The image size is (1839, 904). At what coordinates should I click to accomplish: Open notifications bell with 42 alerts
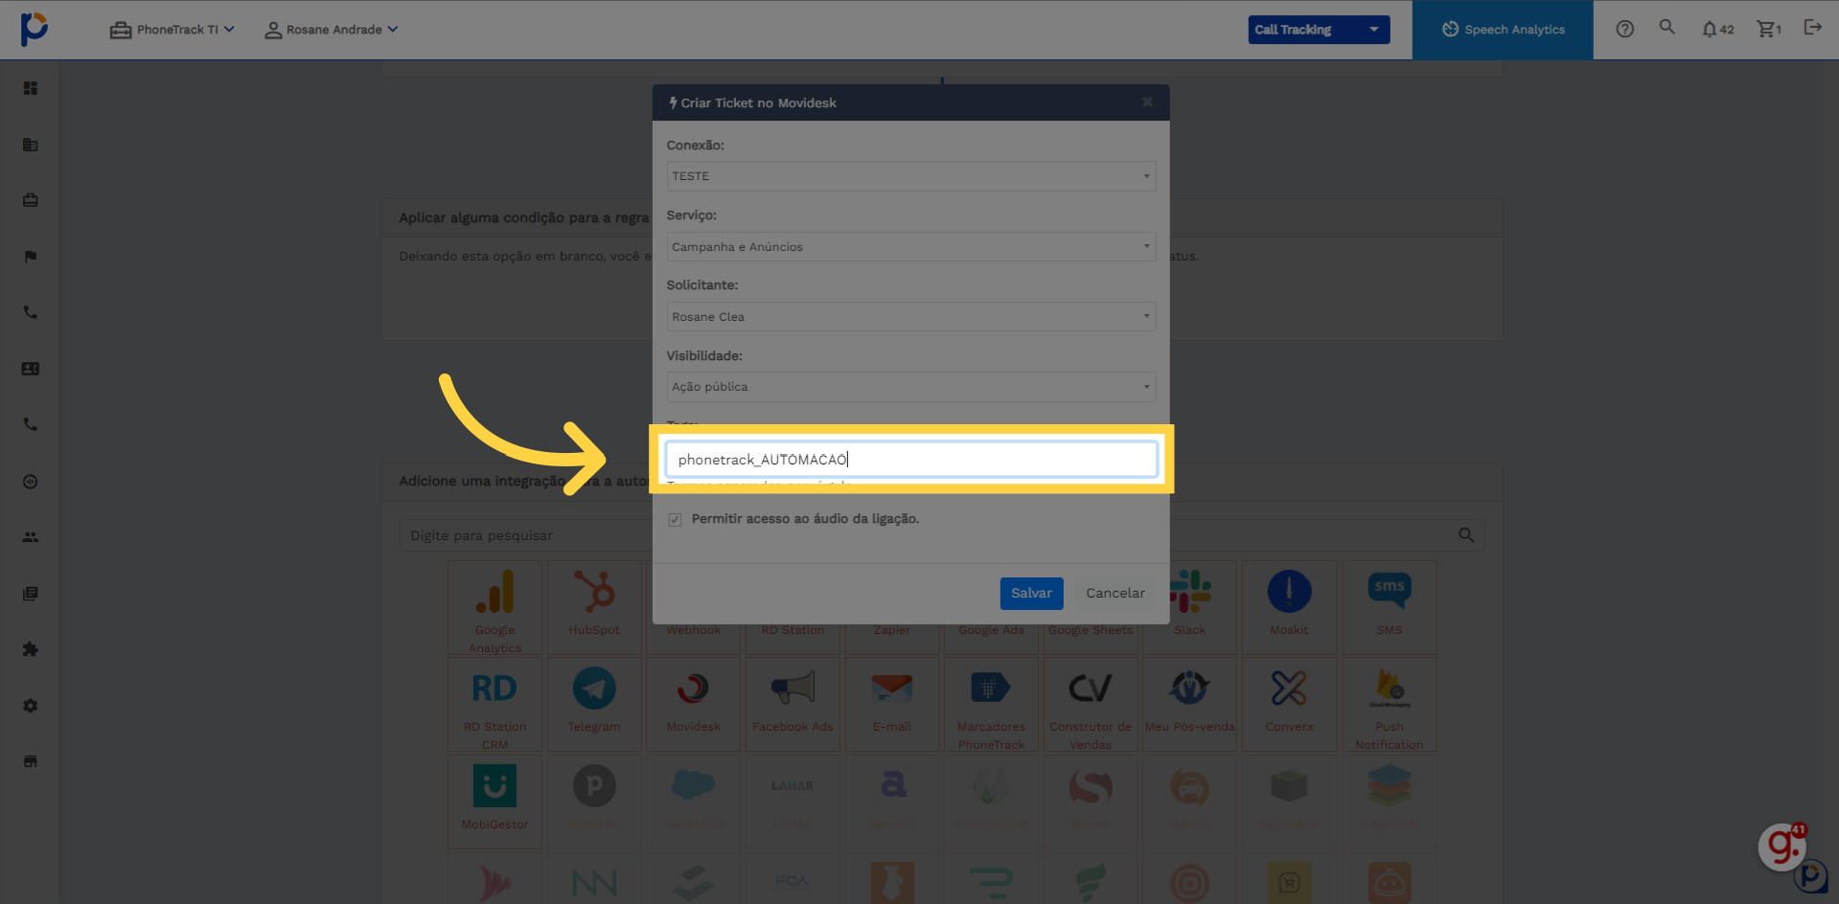click(1717, 30)
